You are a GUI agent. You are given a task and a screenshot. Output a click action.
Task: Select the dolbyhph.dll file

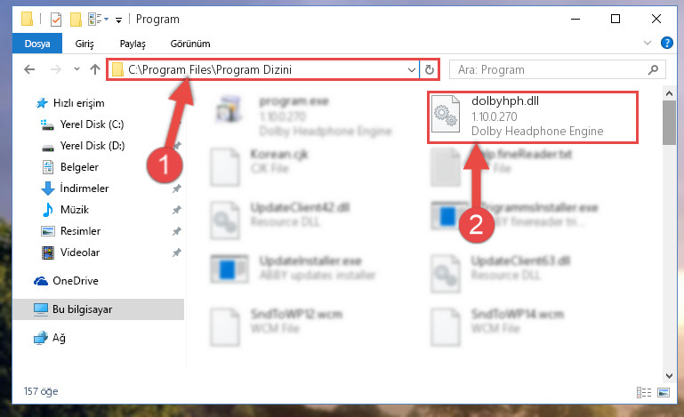point(533,116)
